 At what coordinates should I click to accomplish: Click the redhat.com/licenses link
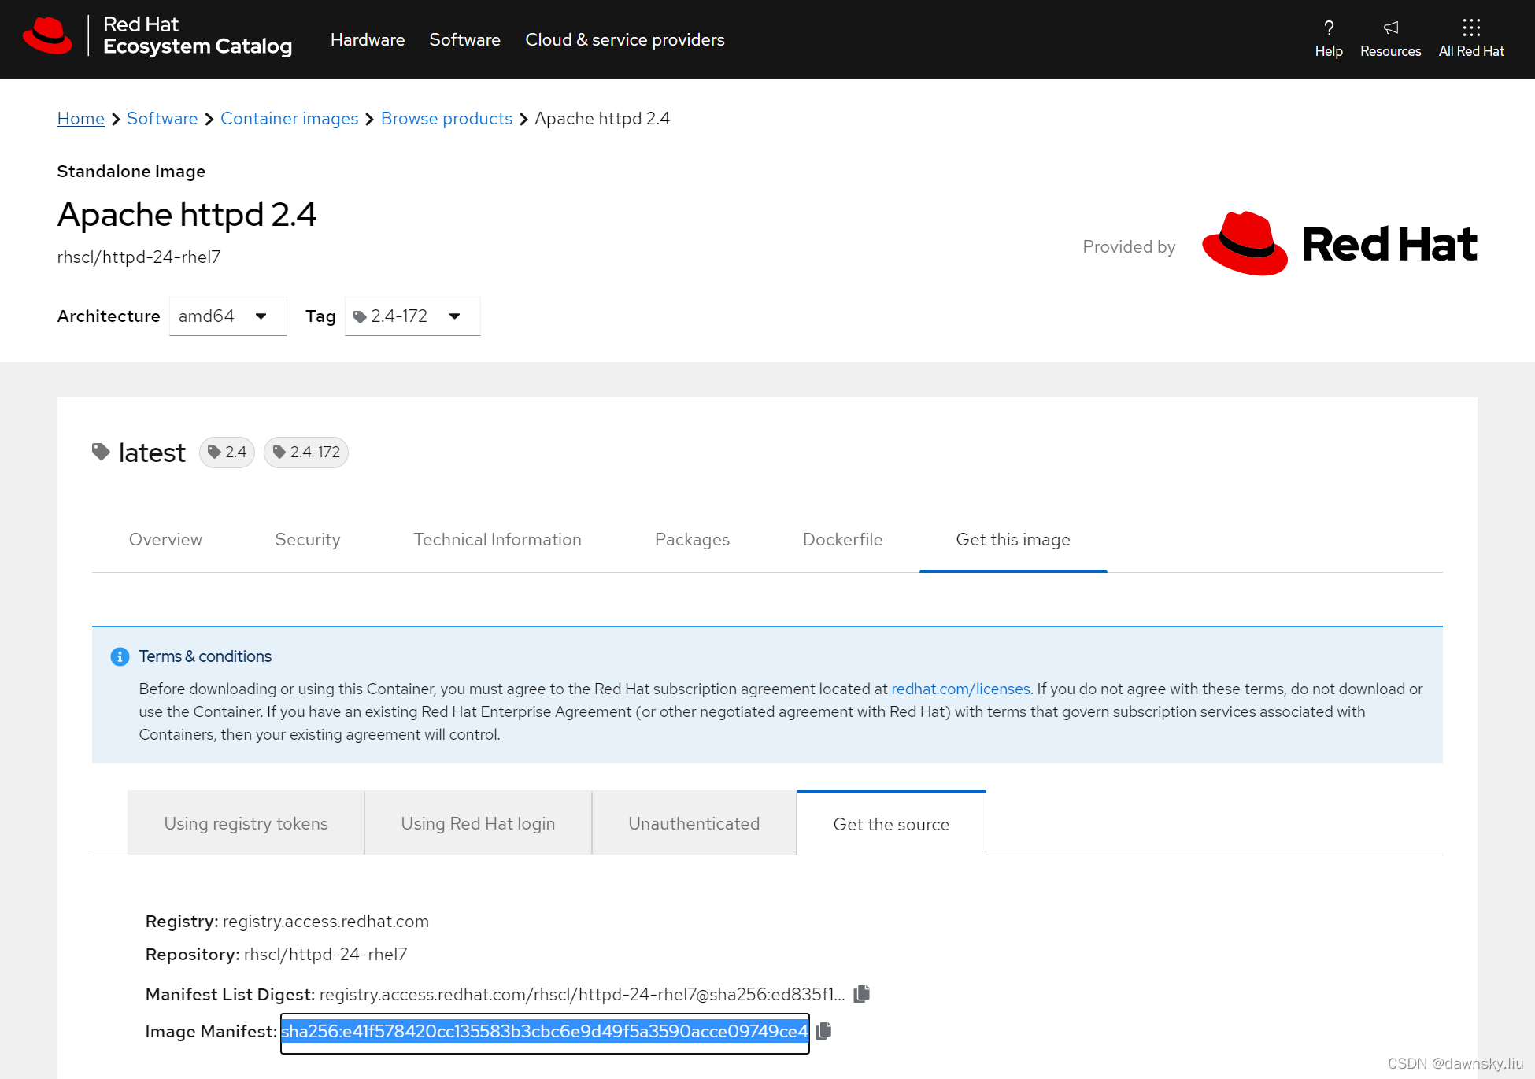959,689
